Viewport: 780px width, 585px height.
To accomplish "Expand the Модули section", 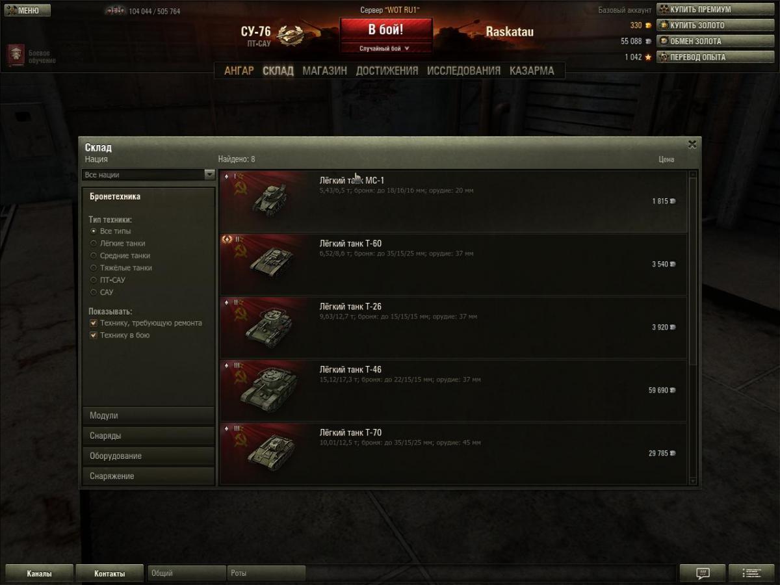I will pyautogui.click(x=148, y=415).
